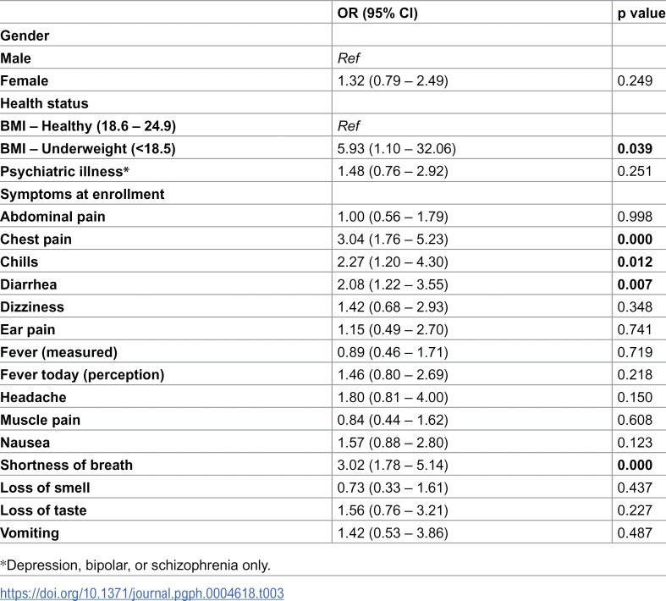Click the 'Headache' p value 0.150
666x601 pixels.
pos(635,397)
